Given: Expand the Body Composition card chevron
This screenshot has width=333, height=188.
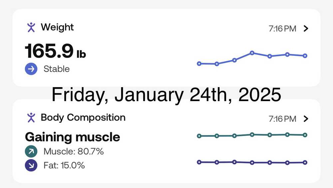Looking at the screenshot, I should pyautogui.click(x=306, y=119).
